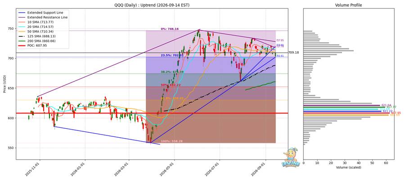Click the 2026-05-01 date tick label
This screenshot has width=405, height=180.
click(166, 169)
